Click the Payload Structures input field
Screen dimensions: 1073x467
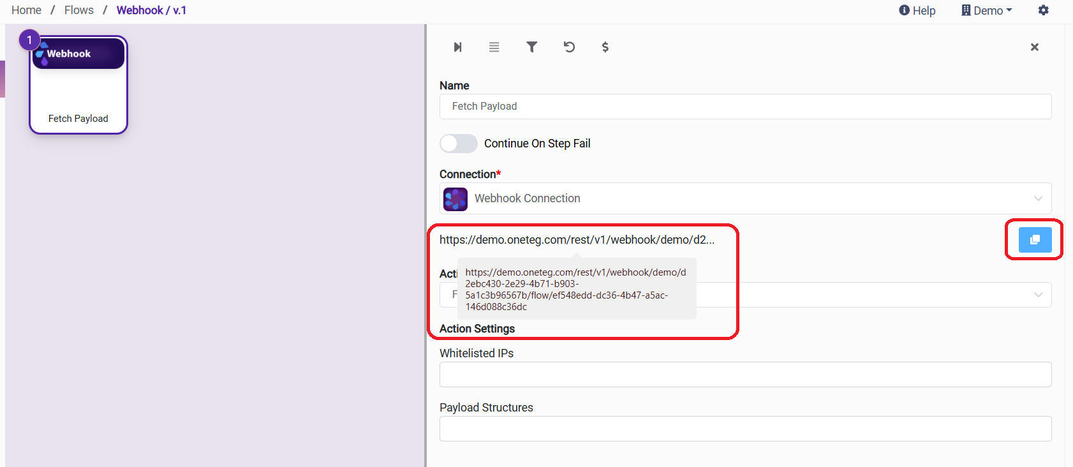coord(744,429)
